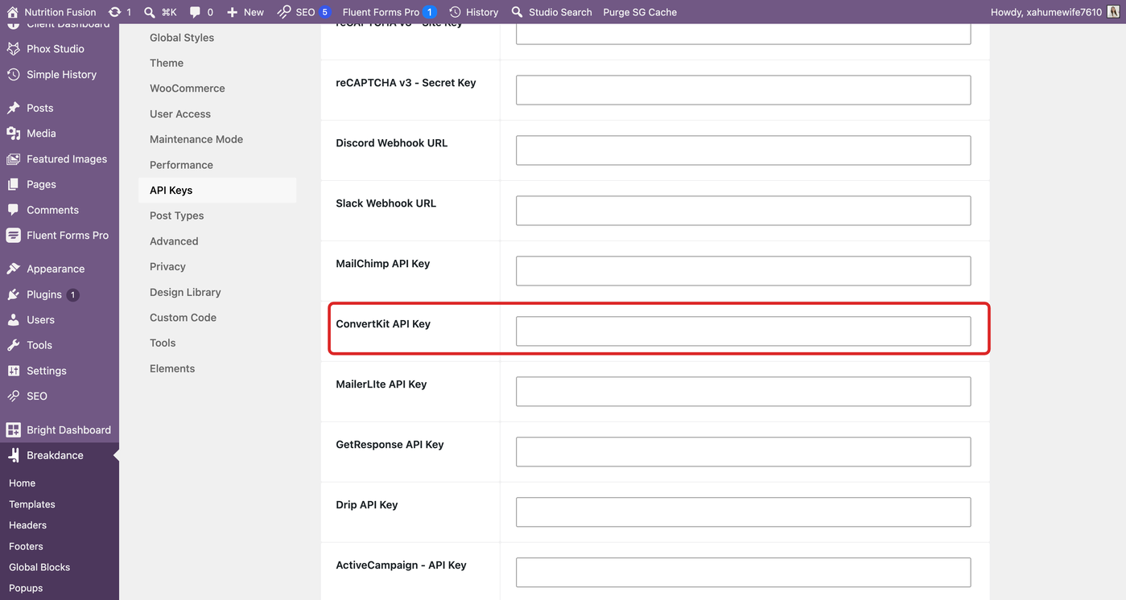Screen dimensions: 1126x600
Task: Click the Featured Images icon
Action: (x=13, y=159)
